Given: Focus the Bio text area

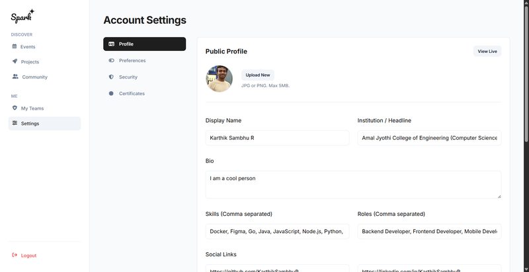Looking at the screenshot, I should (x=353, y=184).
